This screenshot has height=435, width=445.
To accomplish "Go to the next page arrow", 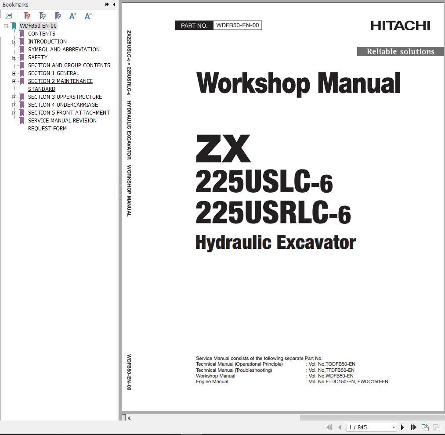I will [402, 427].
